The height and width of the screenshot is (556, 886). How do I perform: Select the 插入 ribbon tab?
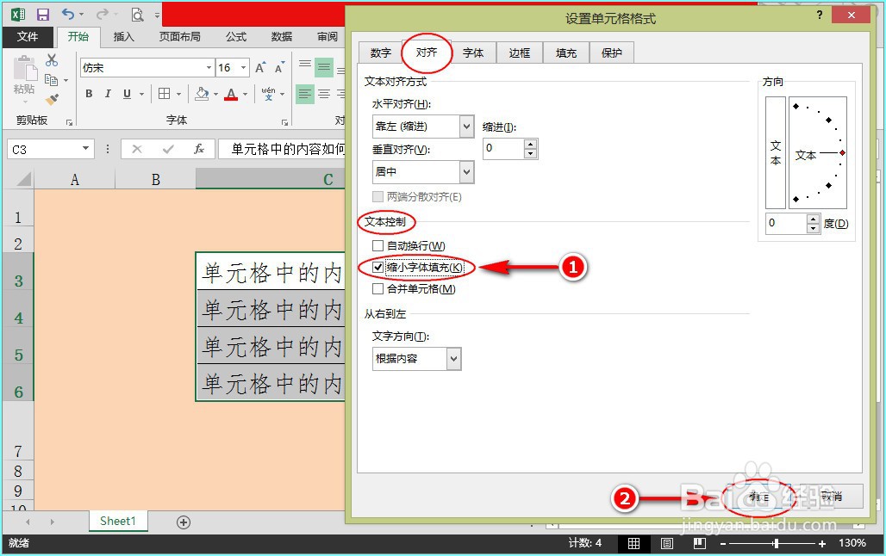(x=123, y=37)
